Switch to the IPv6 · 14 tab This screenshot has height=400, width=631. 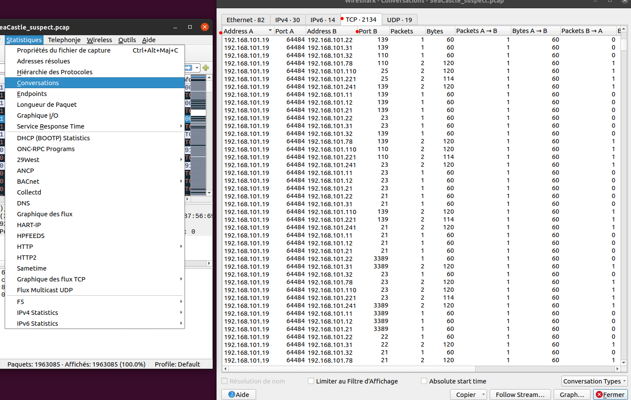click(323, 20)
